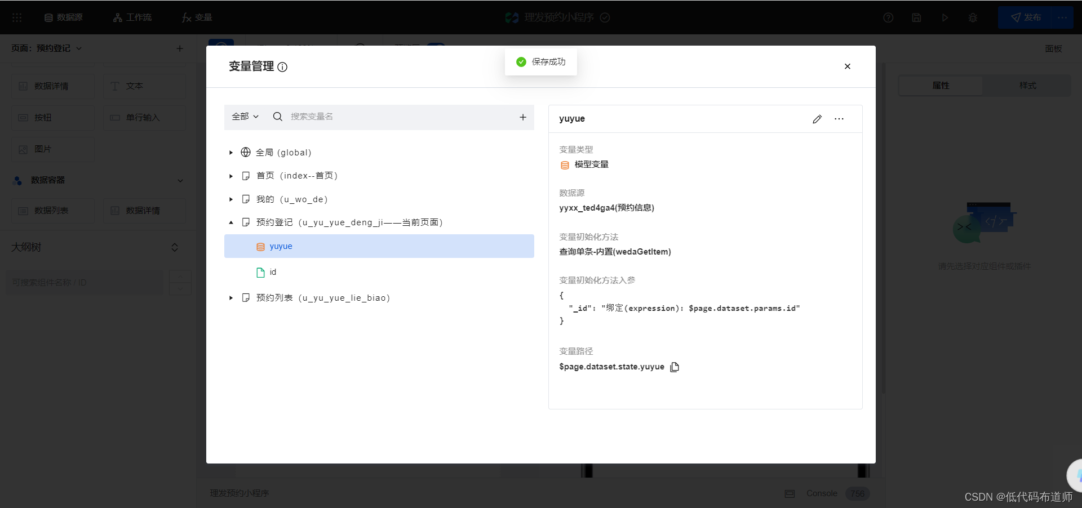1082x508 pixels.
Task: Click the help question mark icon
Action: tap(888, 17)
